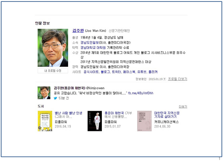
Task: Expand 더보기 in the 도서 section
Action: 183,106
